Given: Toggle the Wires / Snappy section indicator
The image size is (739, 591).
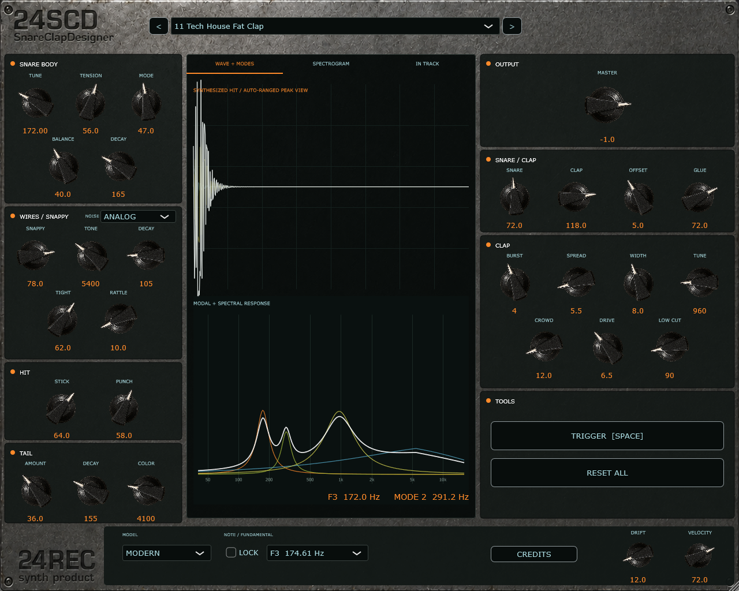Looking at the screenshot, I should [x=13, y=216].
